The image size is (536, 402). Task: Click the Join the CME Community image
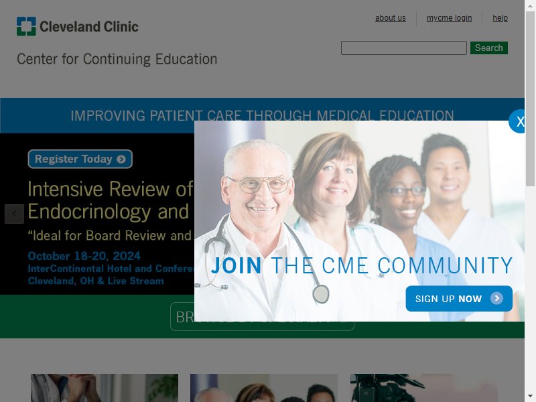tap(359, 221)
